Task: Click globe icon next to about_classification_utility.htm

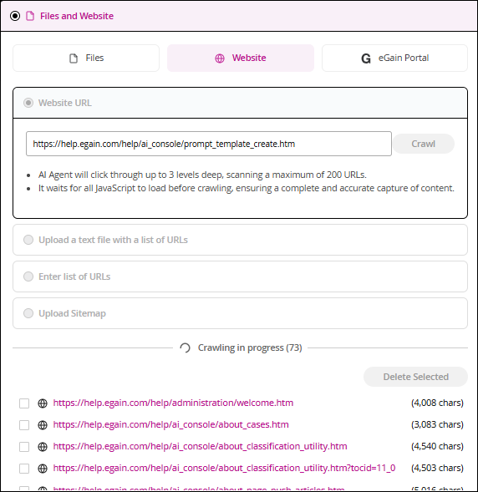Action: pos(43,447)
